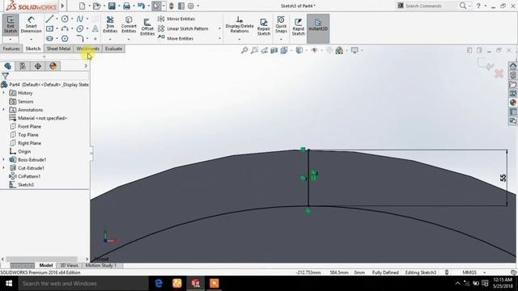Click the Rebuild traffic light icon
Viewport: 518px width, 291px height.
171,6
